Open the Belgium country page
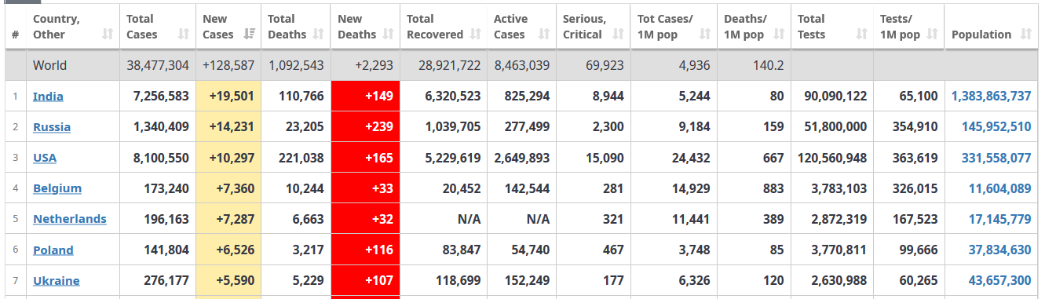Screen dimensions: 1045x299 [x=57, y=188]
